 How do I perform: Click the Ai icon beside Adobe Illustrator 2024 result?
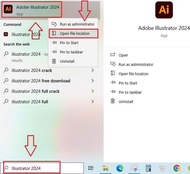click(x=8, y=9)
